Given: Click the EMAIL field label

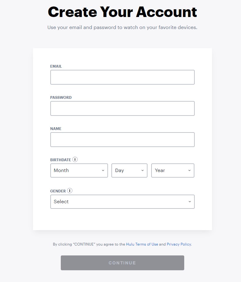Looking at the screenshot, I should coord(56,66).
